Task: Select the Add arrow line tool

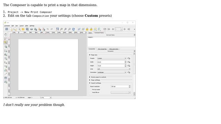Action: [x=6, y=74]
